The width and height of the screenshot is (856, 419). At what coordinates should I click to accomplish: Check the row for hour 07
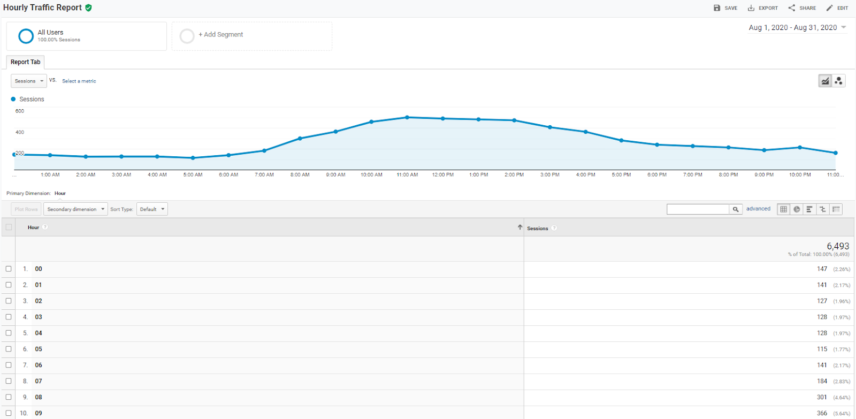(x=9, y=381)
